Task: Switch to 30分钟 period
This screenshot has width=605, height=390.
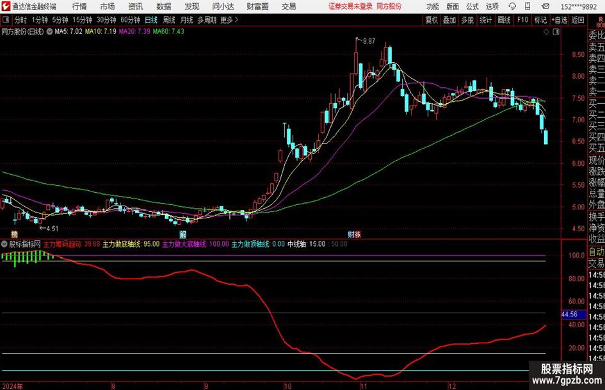Action: click(106, 20)
